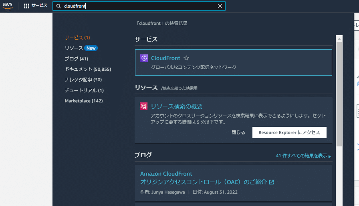Click the 閉じる button
359x206 pixels.
(x=238, y=132)
